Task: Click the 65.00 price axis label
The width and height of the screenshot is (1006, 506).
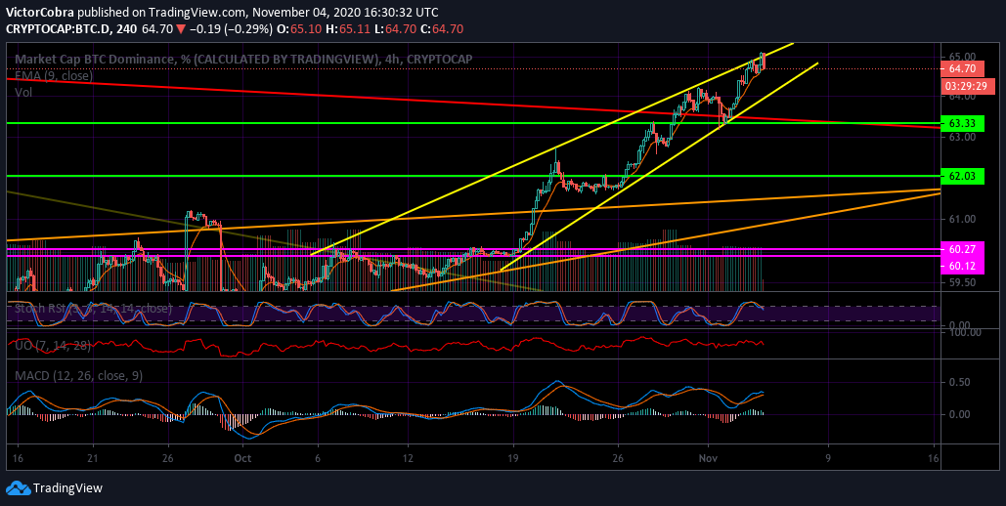Action: [x=962, y=57]
